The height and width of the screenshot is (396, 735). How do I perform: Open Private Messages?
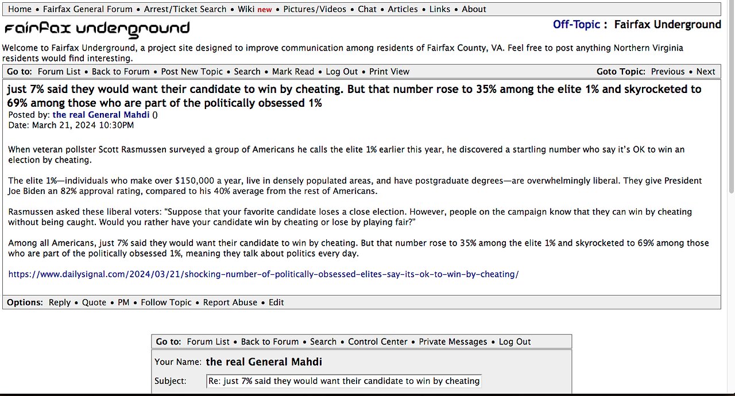[x=453, y=341]
